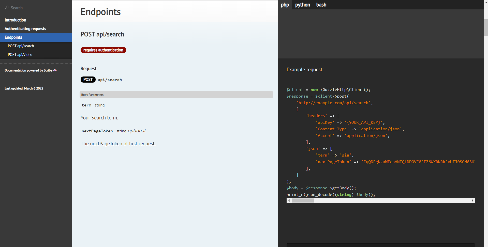
Task: Open POST api/search in the sidebar
Action: point(21,46)
